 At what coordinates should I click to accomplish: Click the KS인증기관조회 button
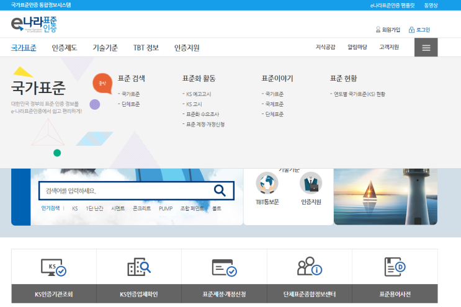click(54, 294)
